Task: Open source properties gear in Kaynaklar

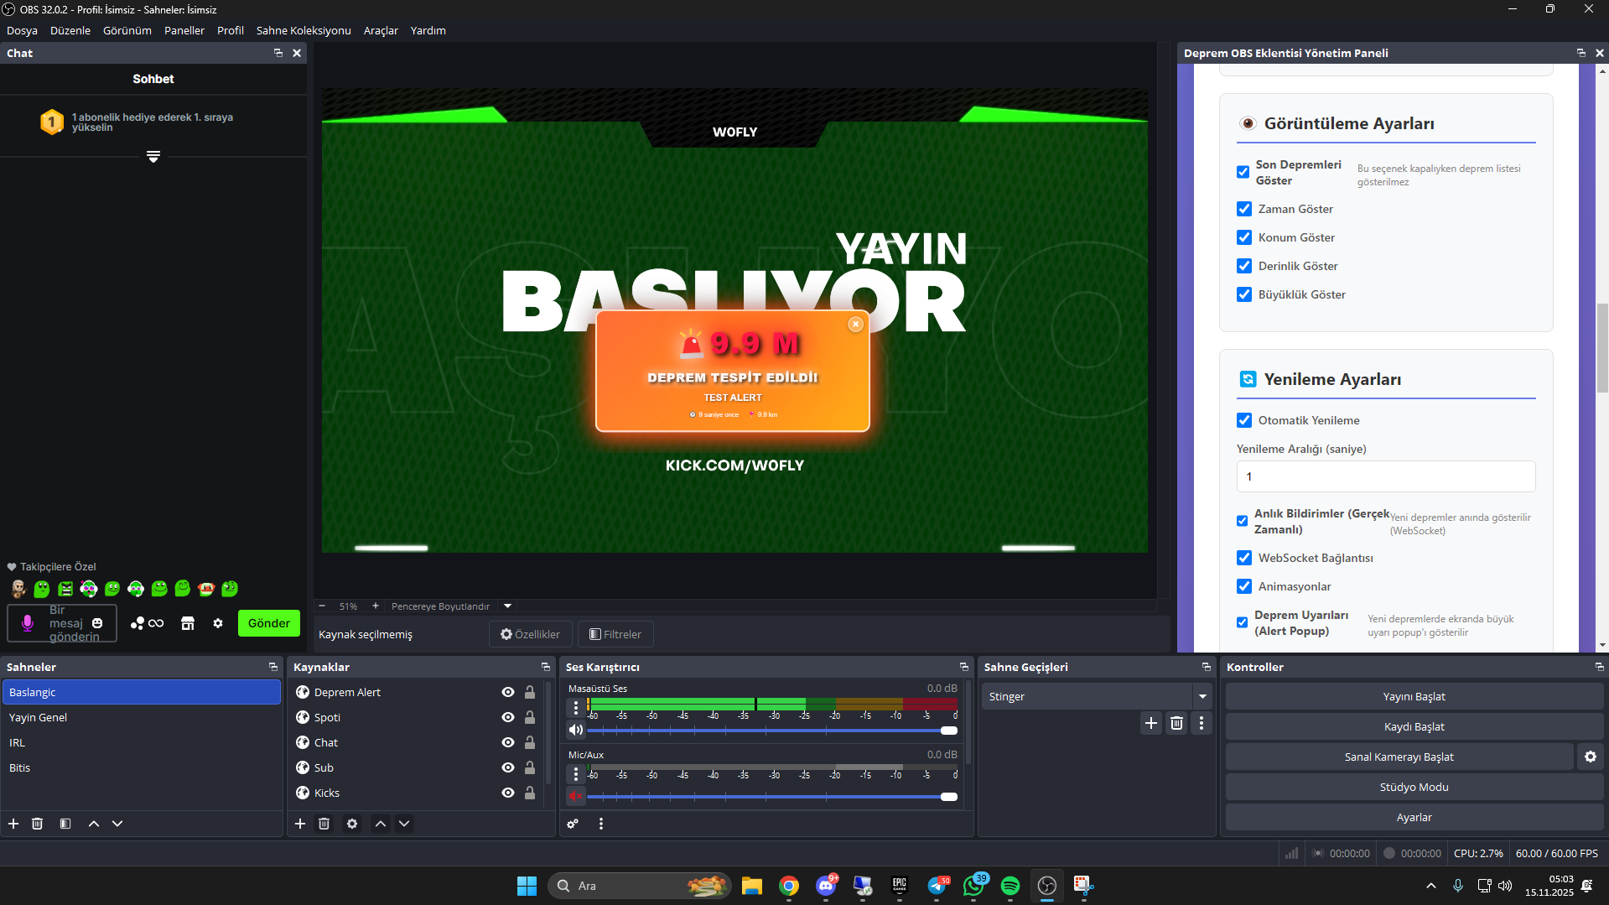Action: [352, 824]
